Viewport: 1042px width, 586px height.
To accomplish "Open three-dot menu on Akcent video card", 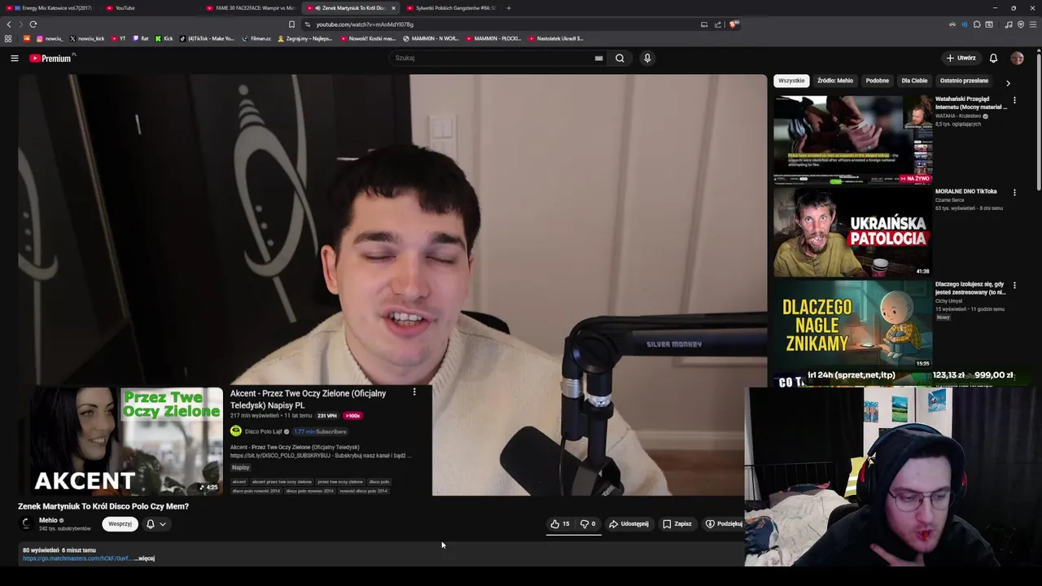I will pyautogui.click(x=414, y=392).
